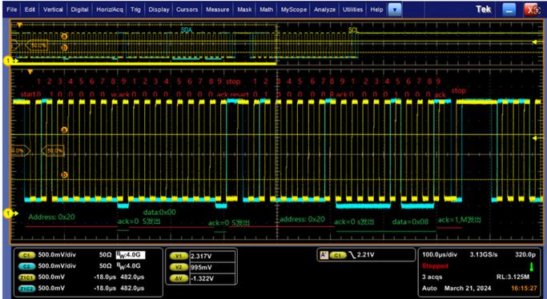This screenshot has width=547, height=299.
Task: Click the 50.0% trigger position label
Action: 54,151
